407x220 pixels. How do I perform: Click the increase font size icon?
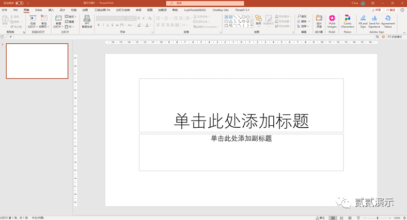click(139, 18)
